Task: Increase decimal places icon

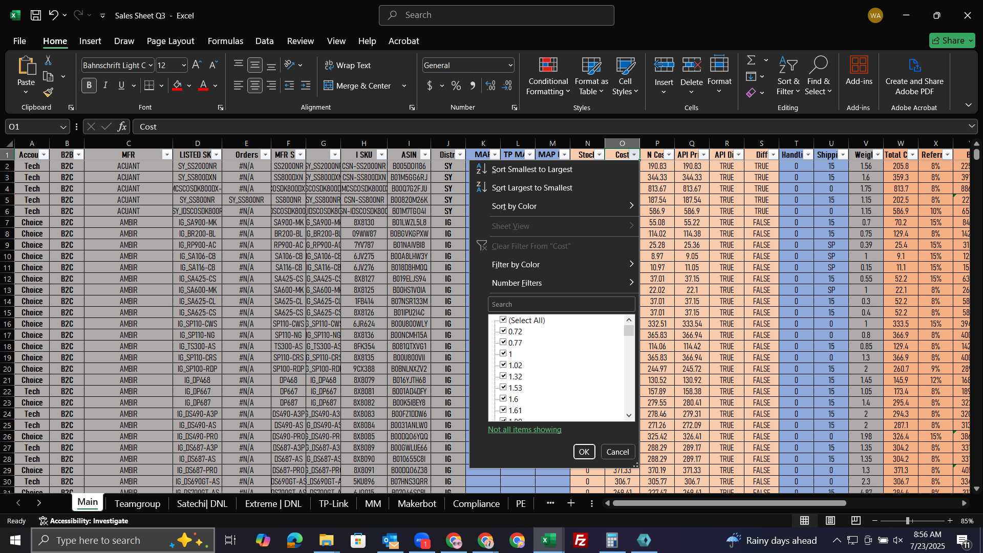Action: click(x=490, y=86)
